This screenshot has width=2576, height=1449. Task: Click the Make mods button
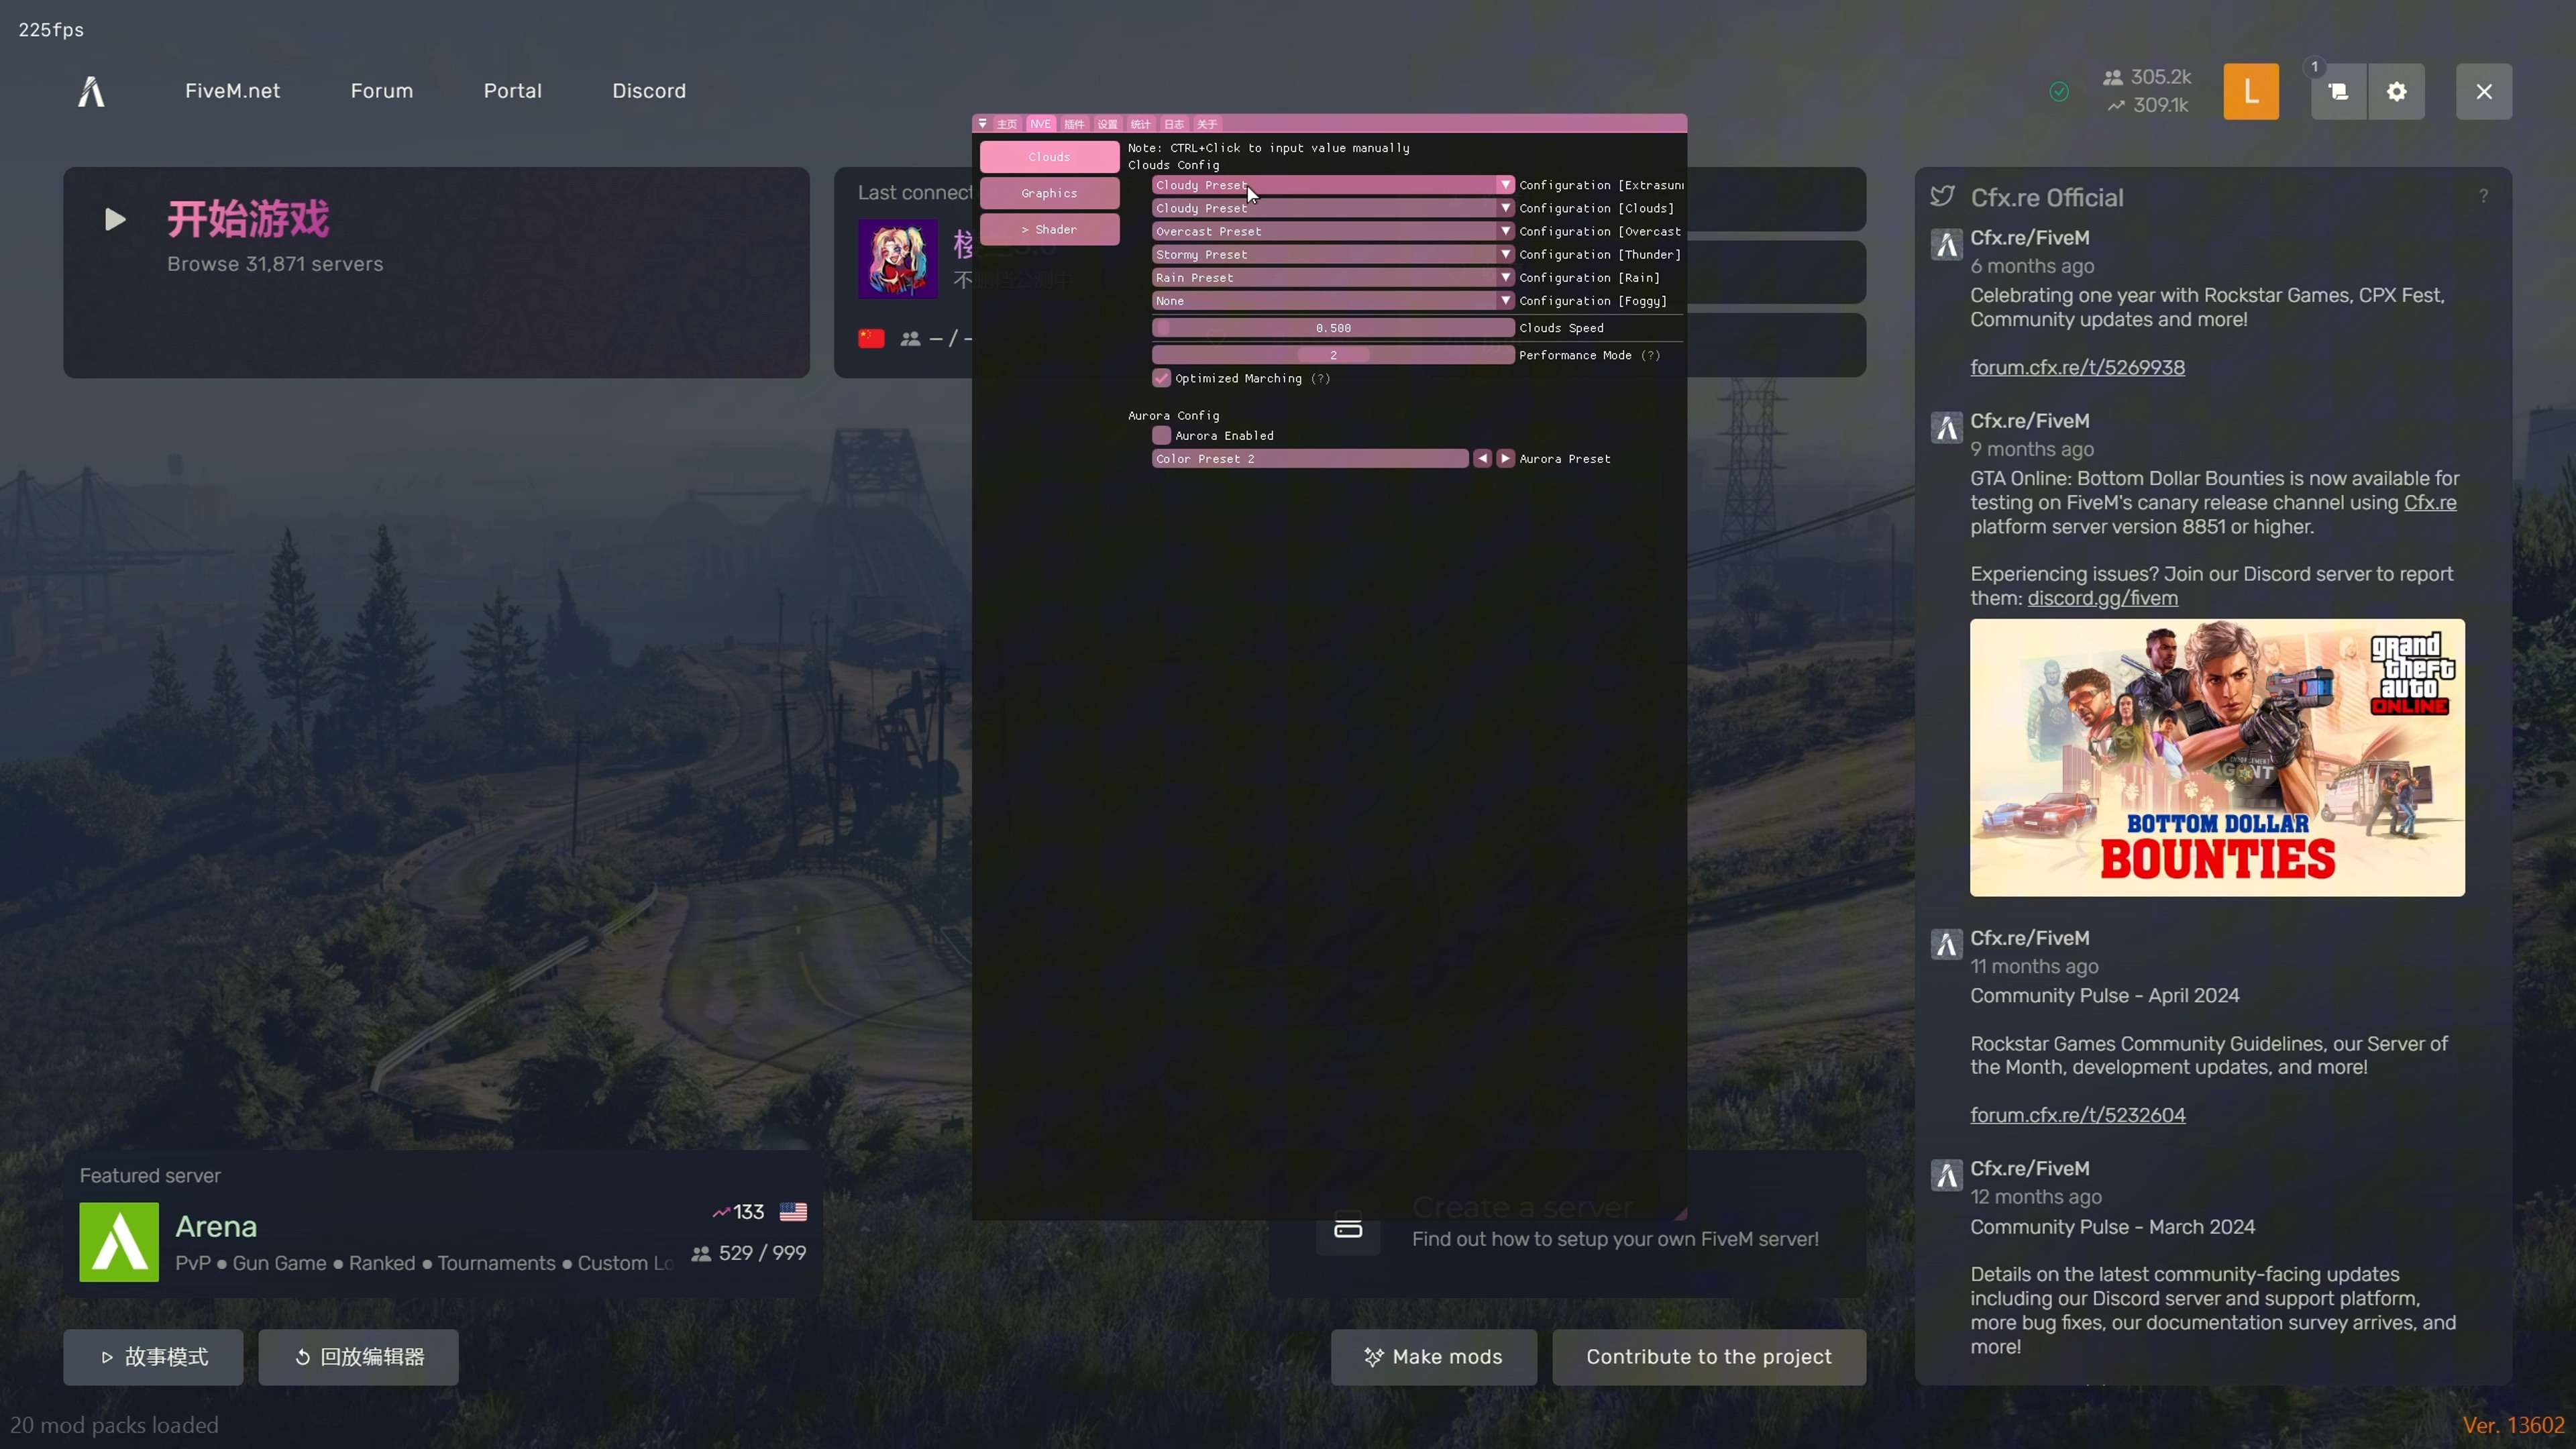point(1433,1357)
